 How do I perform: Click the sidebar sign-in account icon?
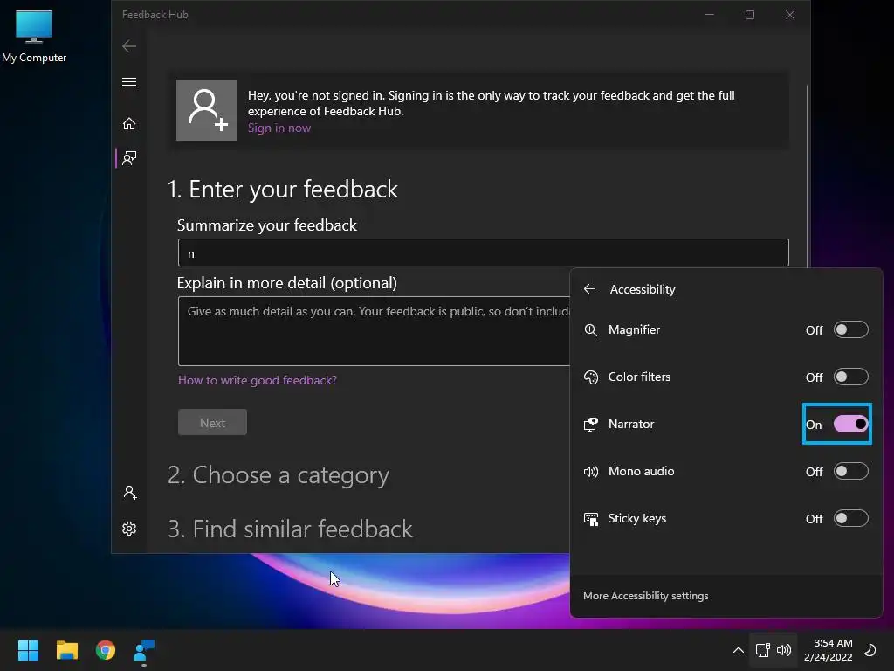130,493
